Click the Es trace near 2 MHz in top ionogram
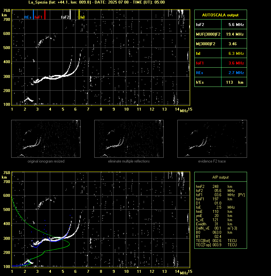Image resolution: width=271 pixels, height=276 pixels. (x=28, y=99)
